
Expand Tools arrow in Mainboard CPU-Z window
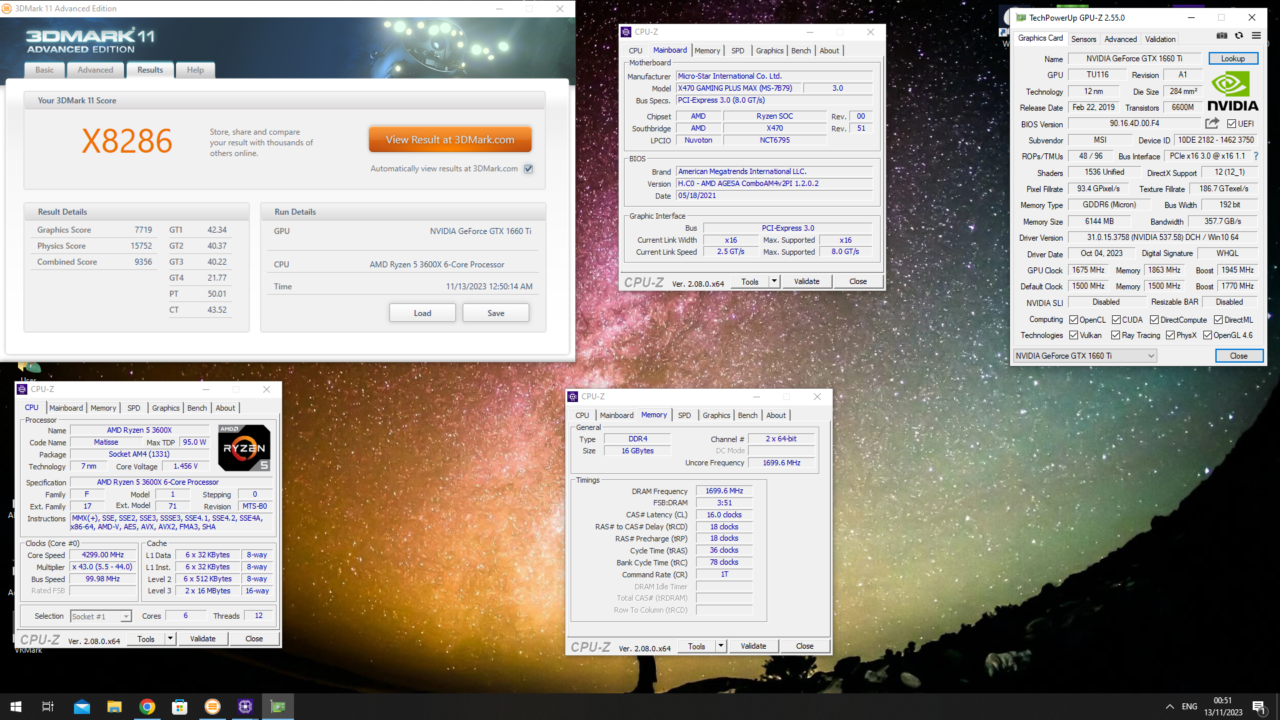[x=774, y=281]
